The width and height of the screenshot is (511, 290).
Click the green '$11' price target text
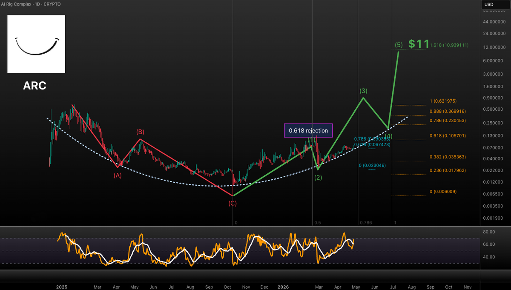point(418,43)
